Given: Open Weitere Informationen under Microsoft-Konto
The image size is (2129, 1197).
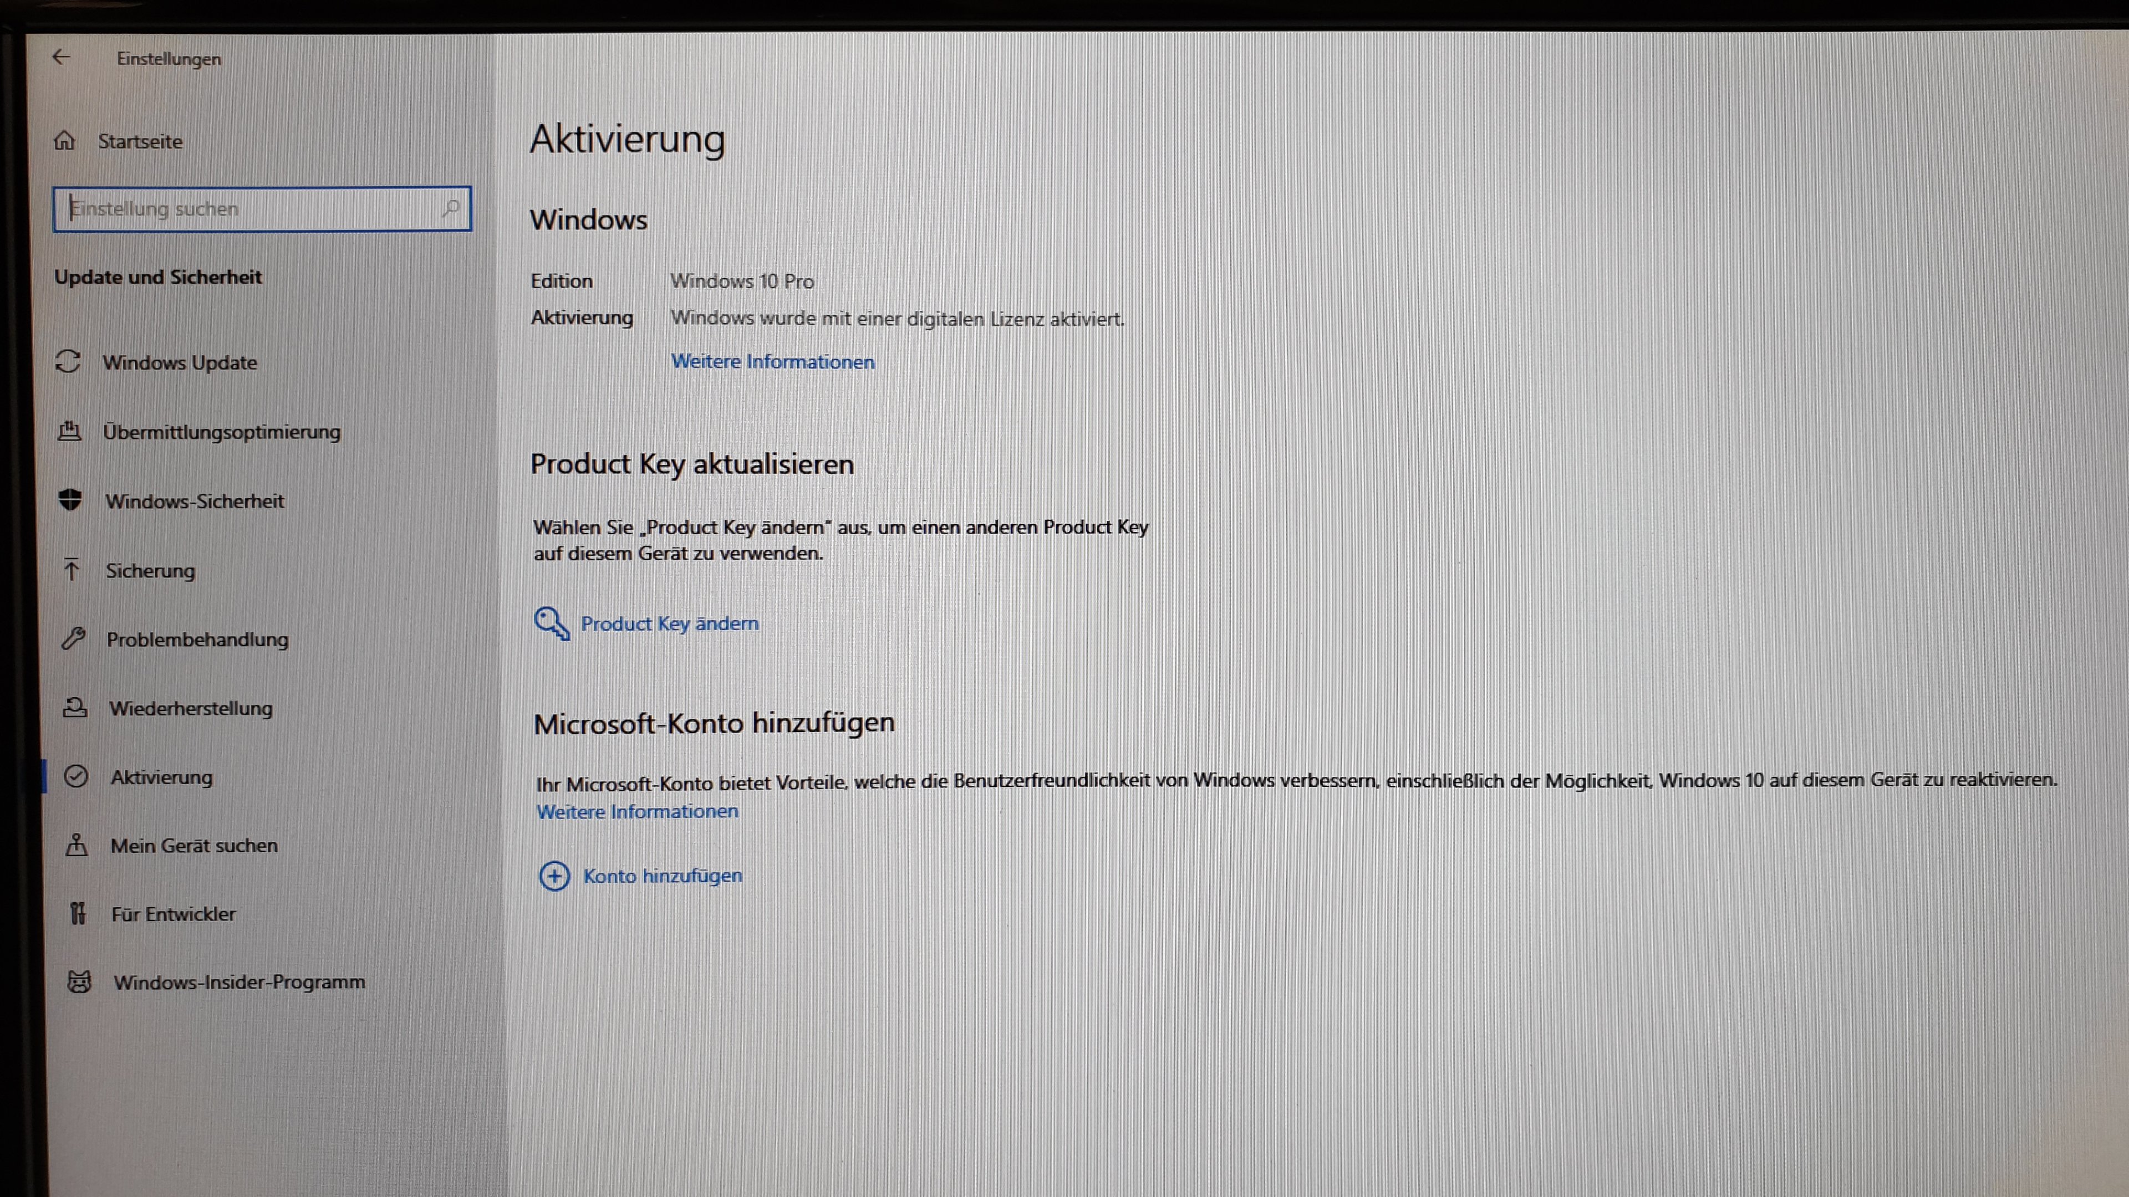Looking at the screenshot, I should (637, 812).
